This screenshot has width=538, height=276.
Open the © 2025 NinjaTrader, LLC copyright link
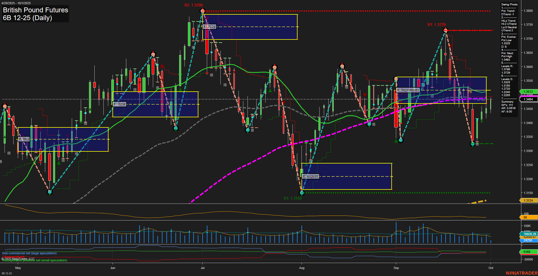point(18,258)
